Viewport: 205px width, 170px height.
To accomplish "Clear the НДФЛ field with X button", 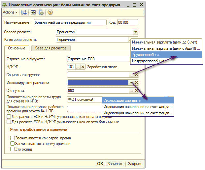I will point(83,67).
